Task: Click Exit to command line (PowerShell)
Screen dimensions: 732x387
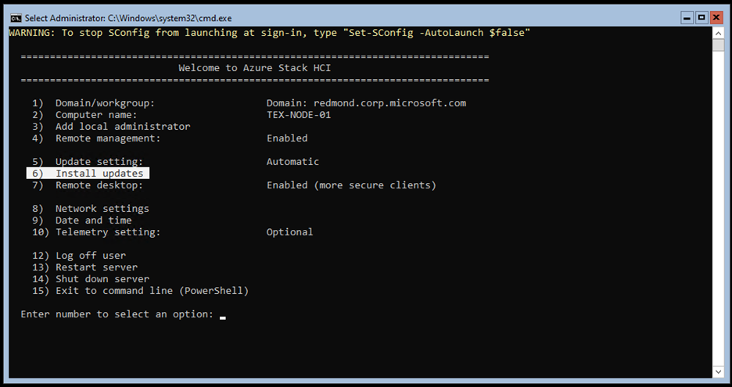Action: tap(151, 291)
